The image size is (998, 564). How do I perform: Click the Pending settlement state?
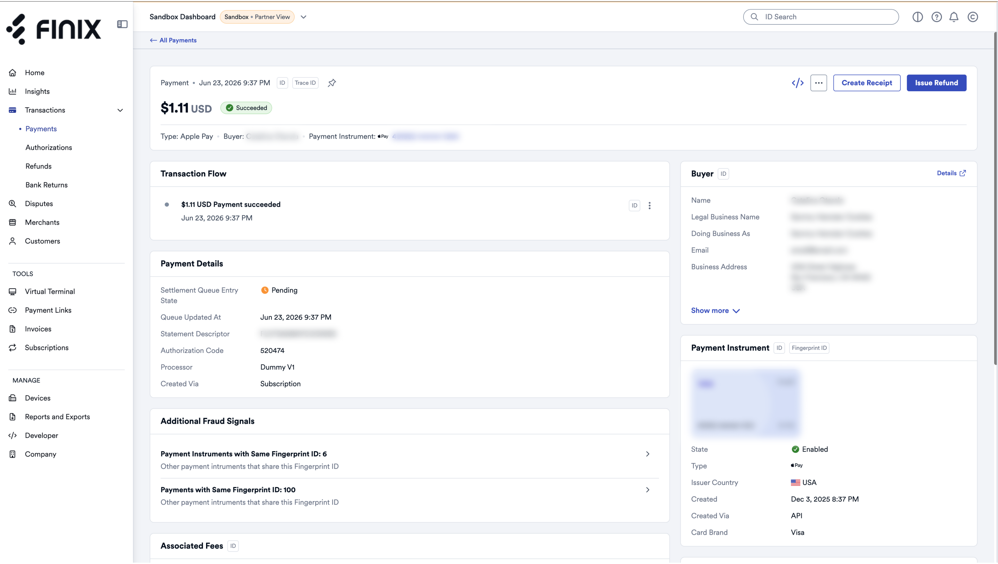coord(279,290)
